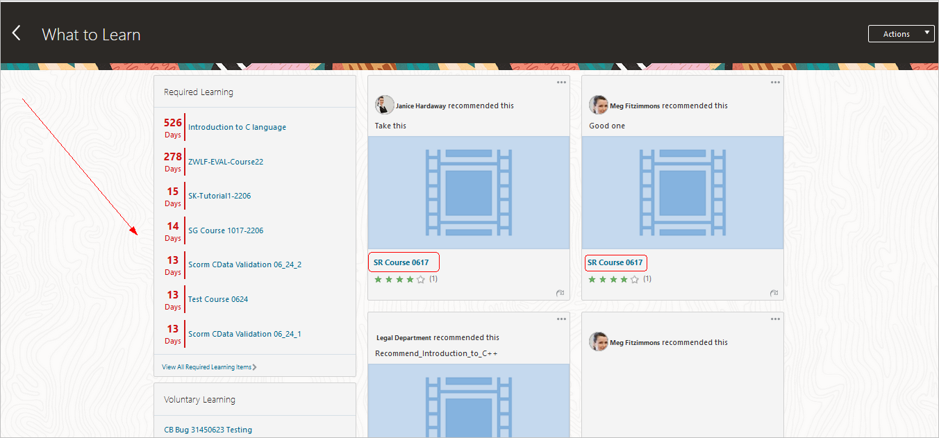939x438 pixels.
Task: Open Scorm CData Validation 06_24_2
Action: click(244, 264)
